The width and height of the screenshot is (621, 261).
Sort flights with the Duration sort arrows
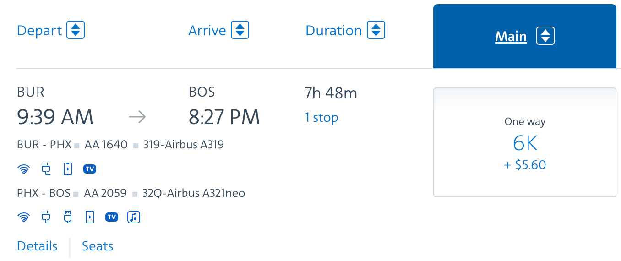pos(376,30)
